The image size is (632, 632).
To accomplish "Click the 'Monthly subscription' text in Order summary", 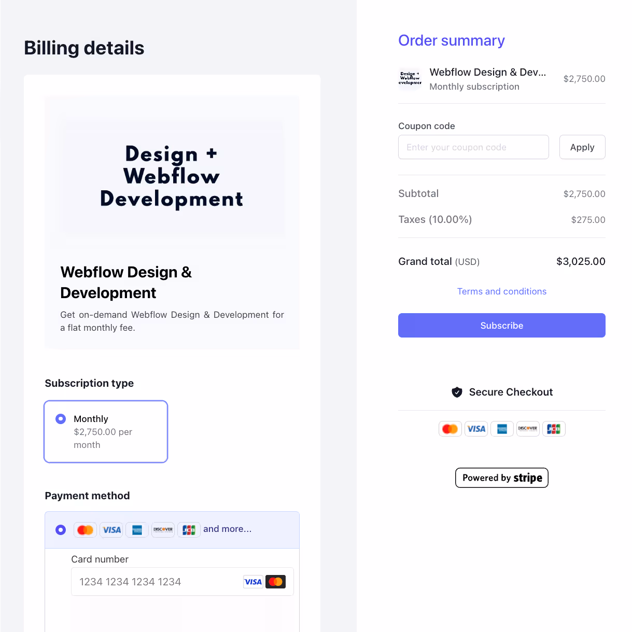I will coord(474,87).
